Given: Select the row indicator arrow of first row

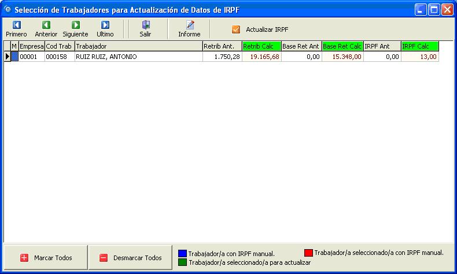Looking at the screenshot, I should [x=8, y=57].
